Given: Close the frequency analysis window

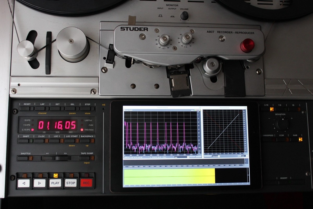Looking at the screenshot, I should pyautogui.click(x=200, y=107).
